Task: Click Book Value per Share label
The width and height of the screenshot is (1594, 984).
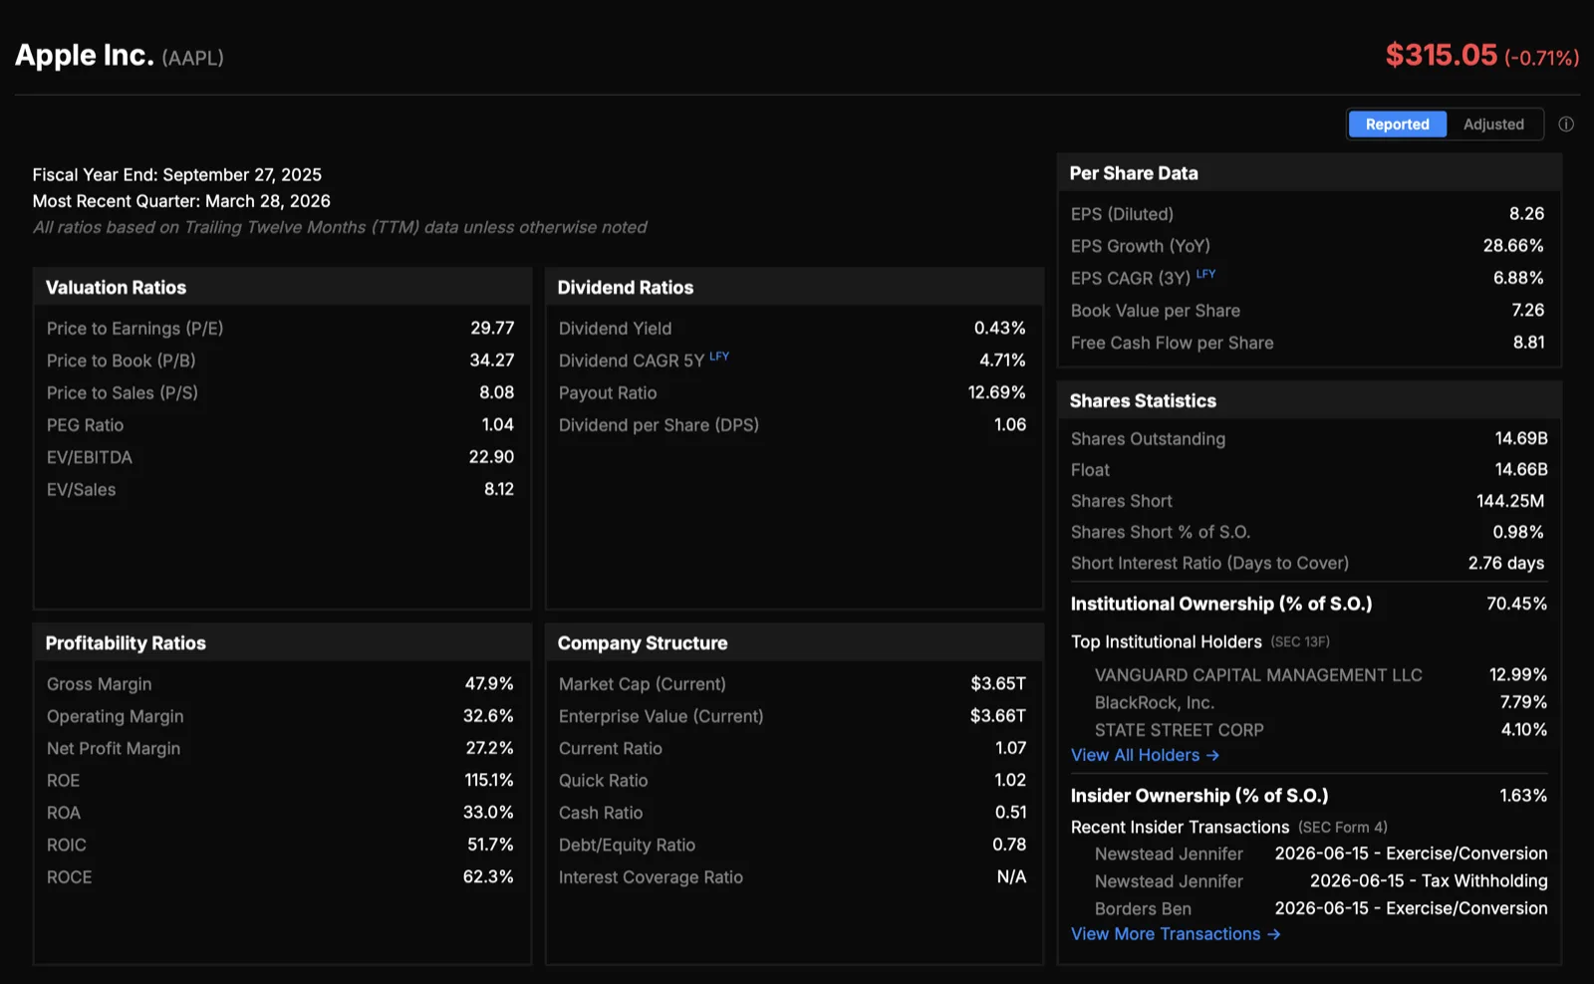Action: click(x=1156, y=311)
